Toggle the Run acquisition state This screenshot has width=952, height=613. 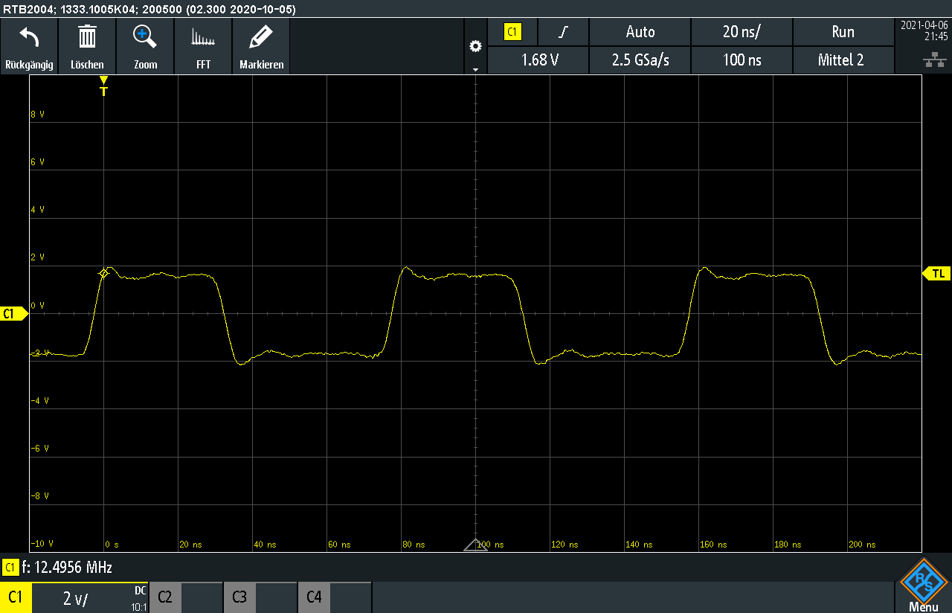[x=843, y=32]
